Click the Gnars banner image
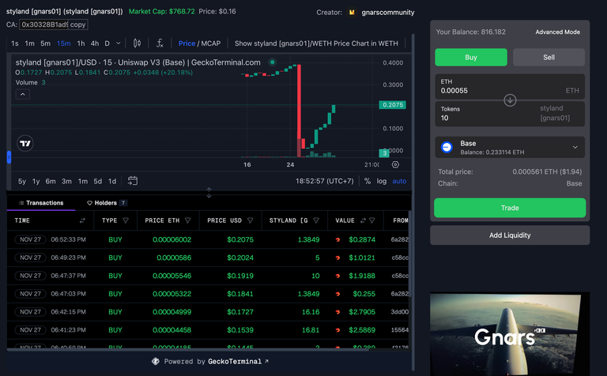607x376 pixels. [x=510, y=334]
